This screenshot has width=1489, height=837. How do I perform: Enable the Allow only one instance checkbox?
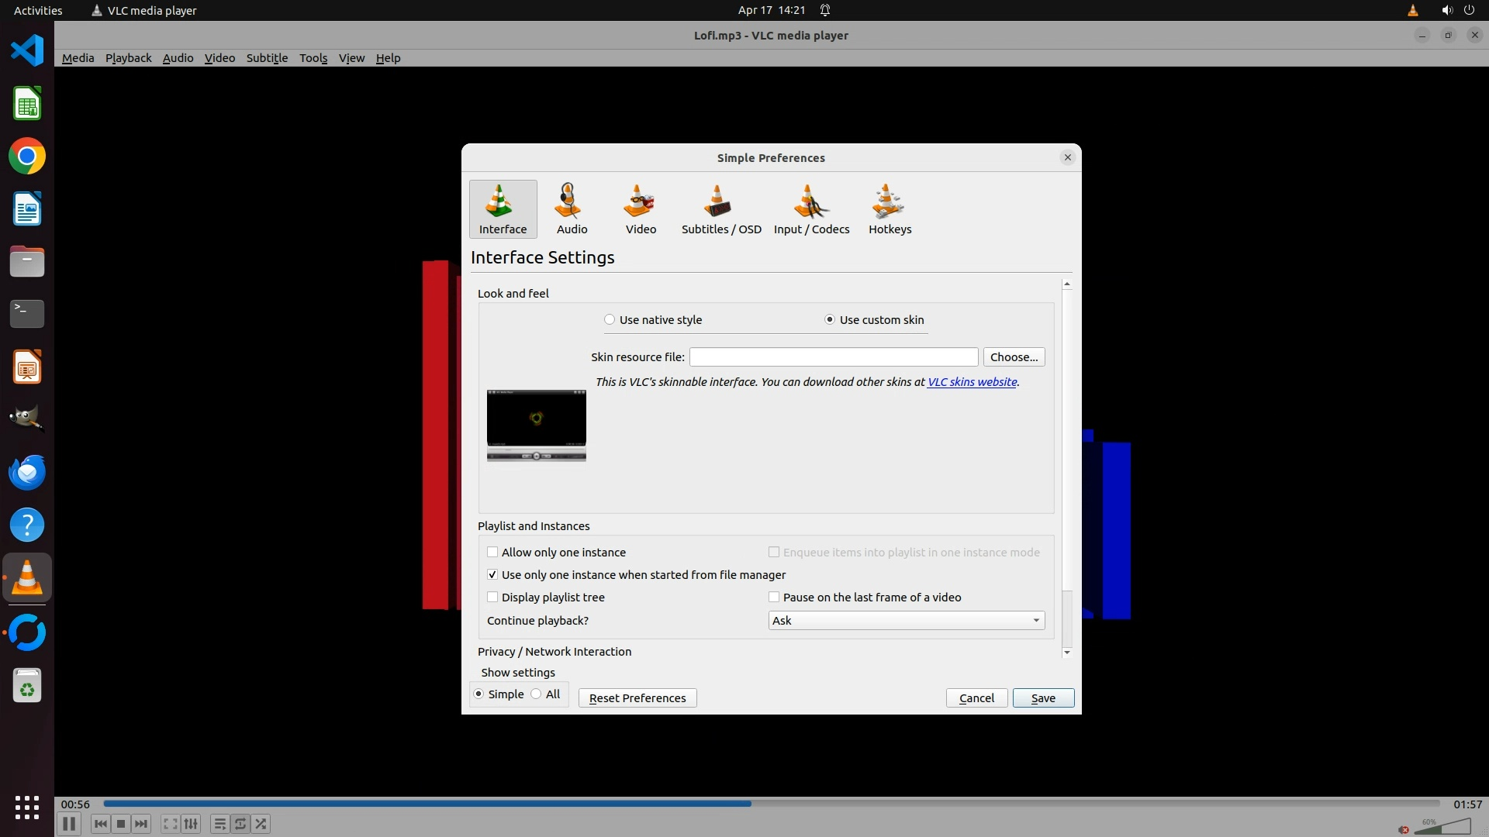point(492,553)
